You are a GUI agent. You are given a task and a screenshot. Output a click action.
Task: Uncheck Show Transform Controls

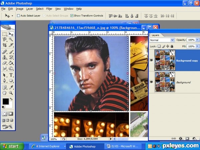72,16
